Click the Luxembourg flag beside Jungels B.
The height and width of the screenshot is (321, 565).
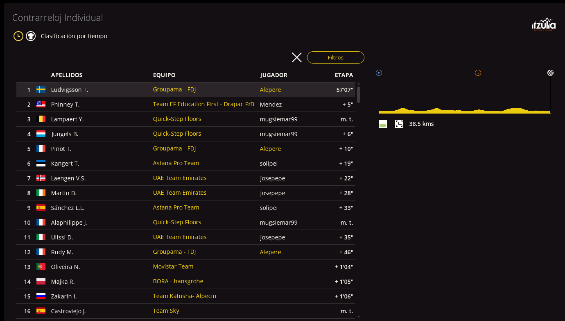click(x=41, y=134)
